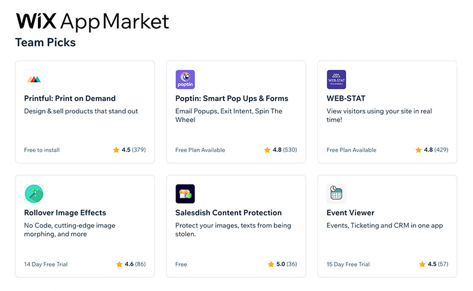Open Printful: Print on Demand title
The height and width of the screenshot is (291, 473).
(70, 98)
